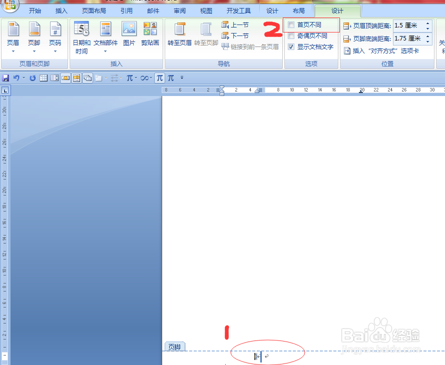Click 链接到前一条页眉 link to previous
The width and height of the screenshot is (445, 365).
[x=250, y=47]
